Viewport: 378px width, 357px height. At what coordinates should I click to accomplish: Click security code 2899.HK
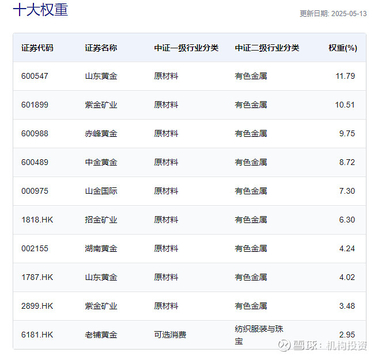[x=37, y=306]
